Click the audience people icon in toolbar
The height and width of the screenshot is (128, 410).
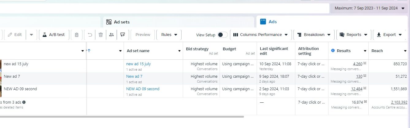tap(111, 35)
